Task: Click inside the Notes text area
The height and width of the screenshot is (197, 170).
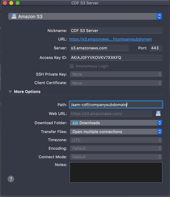Action: [116, 173]
